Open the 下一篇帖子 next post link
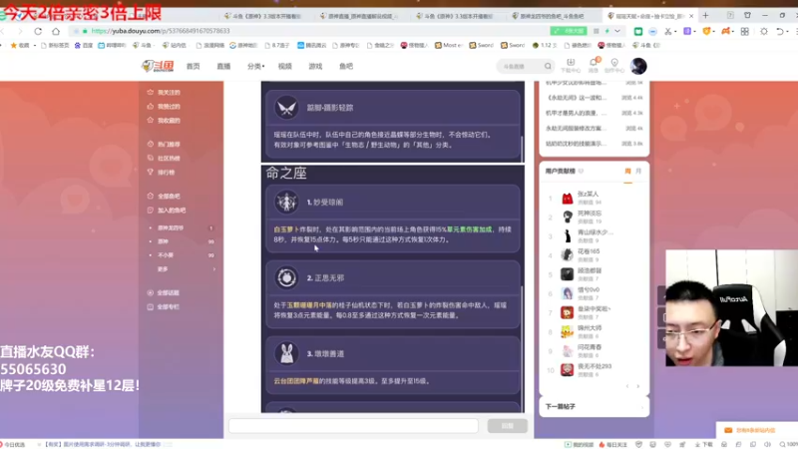The width and height of the screenshot is (798, 449). (594, 407)
